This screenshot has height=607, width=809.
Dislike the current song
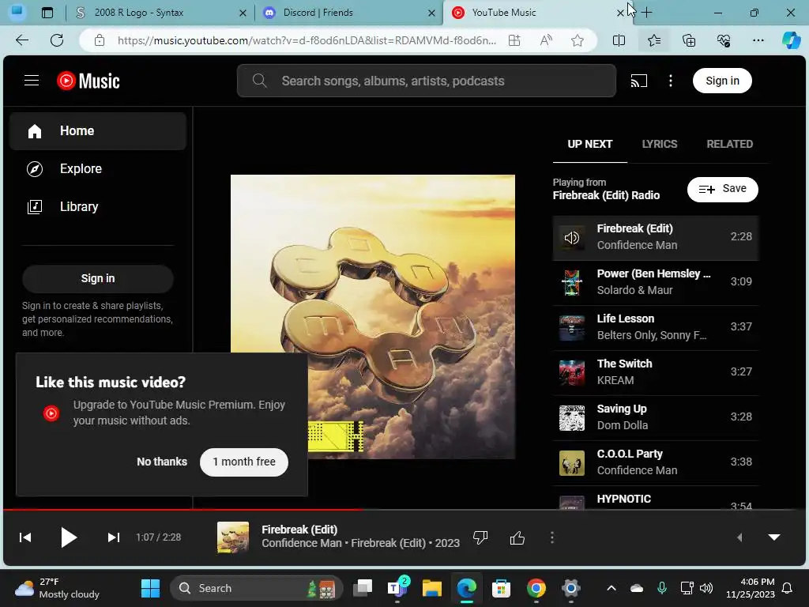[480, 537]
